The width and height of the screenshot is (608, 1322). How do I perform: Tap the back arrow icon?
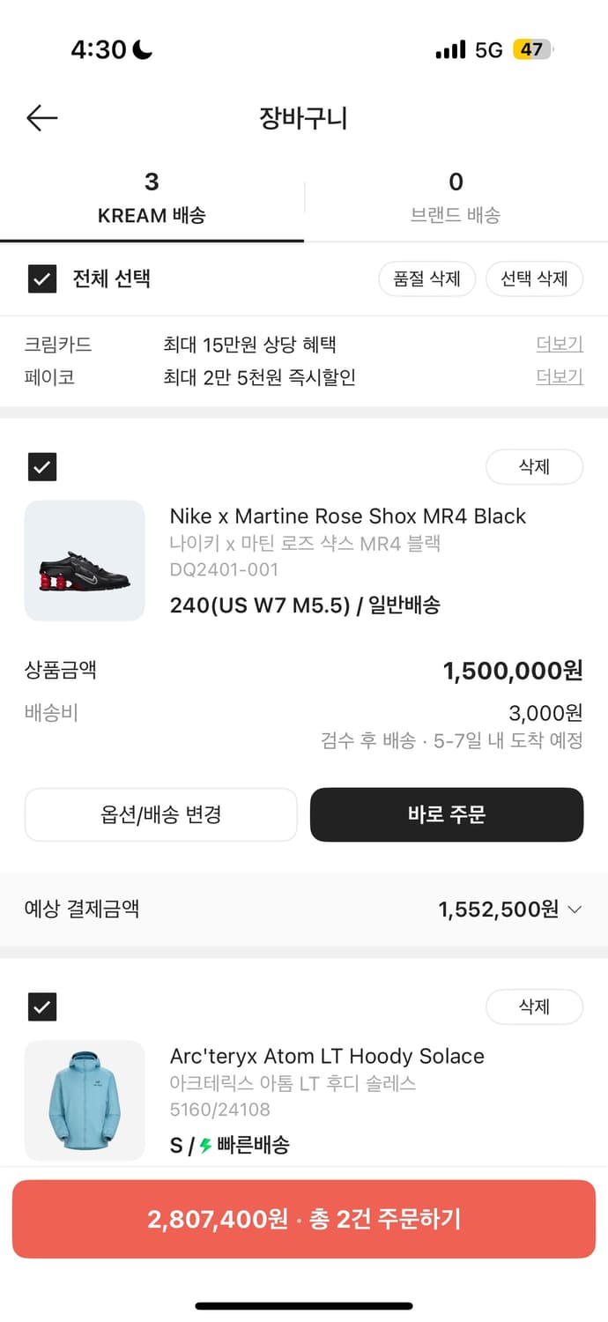pyautogui.click(x=41, y=118)
